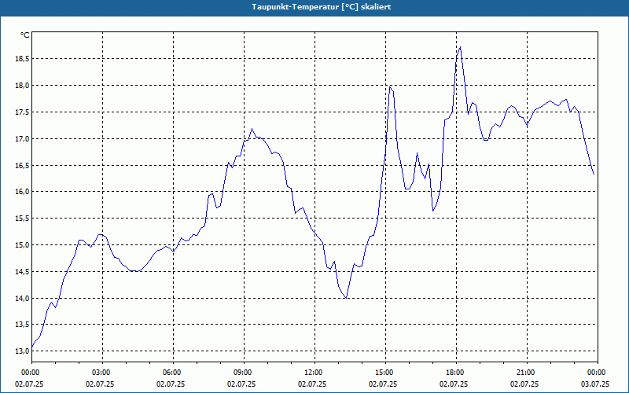
Task: Select the 14,0 y-axis label
Action: point(23,299)
